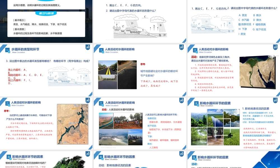Open the Amazon rainforest photos slide
The width and height of the screenshot is (280, 168).
pyautogui.click(x=234, y=123)
